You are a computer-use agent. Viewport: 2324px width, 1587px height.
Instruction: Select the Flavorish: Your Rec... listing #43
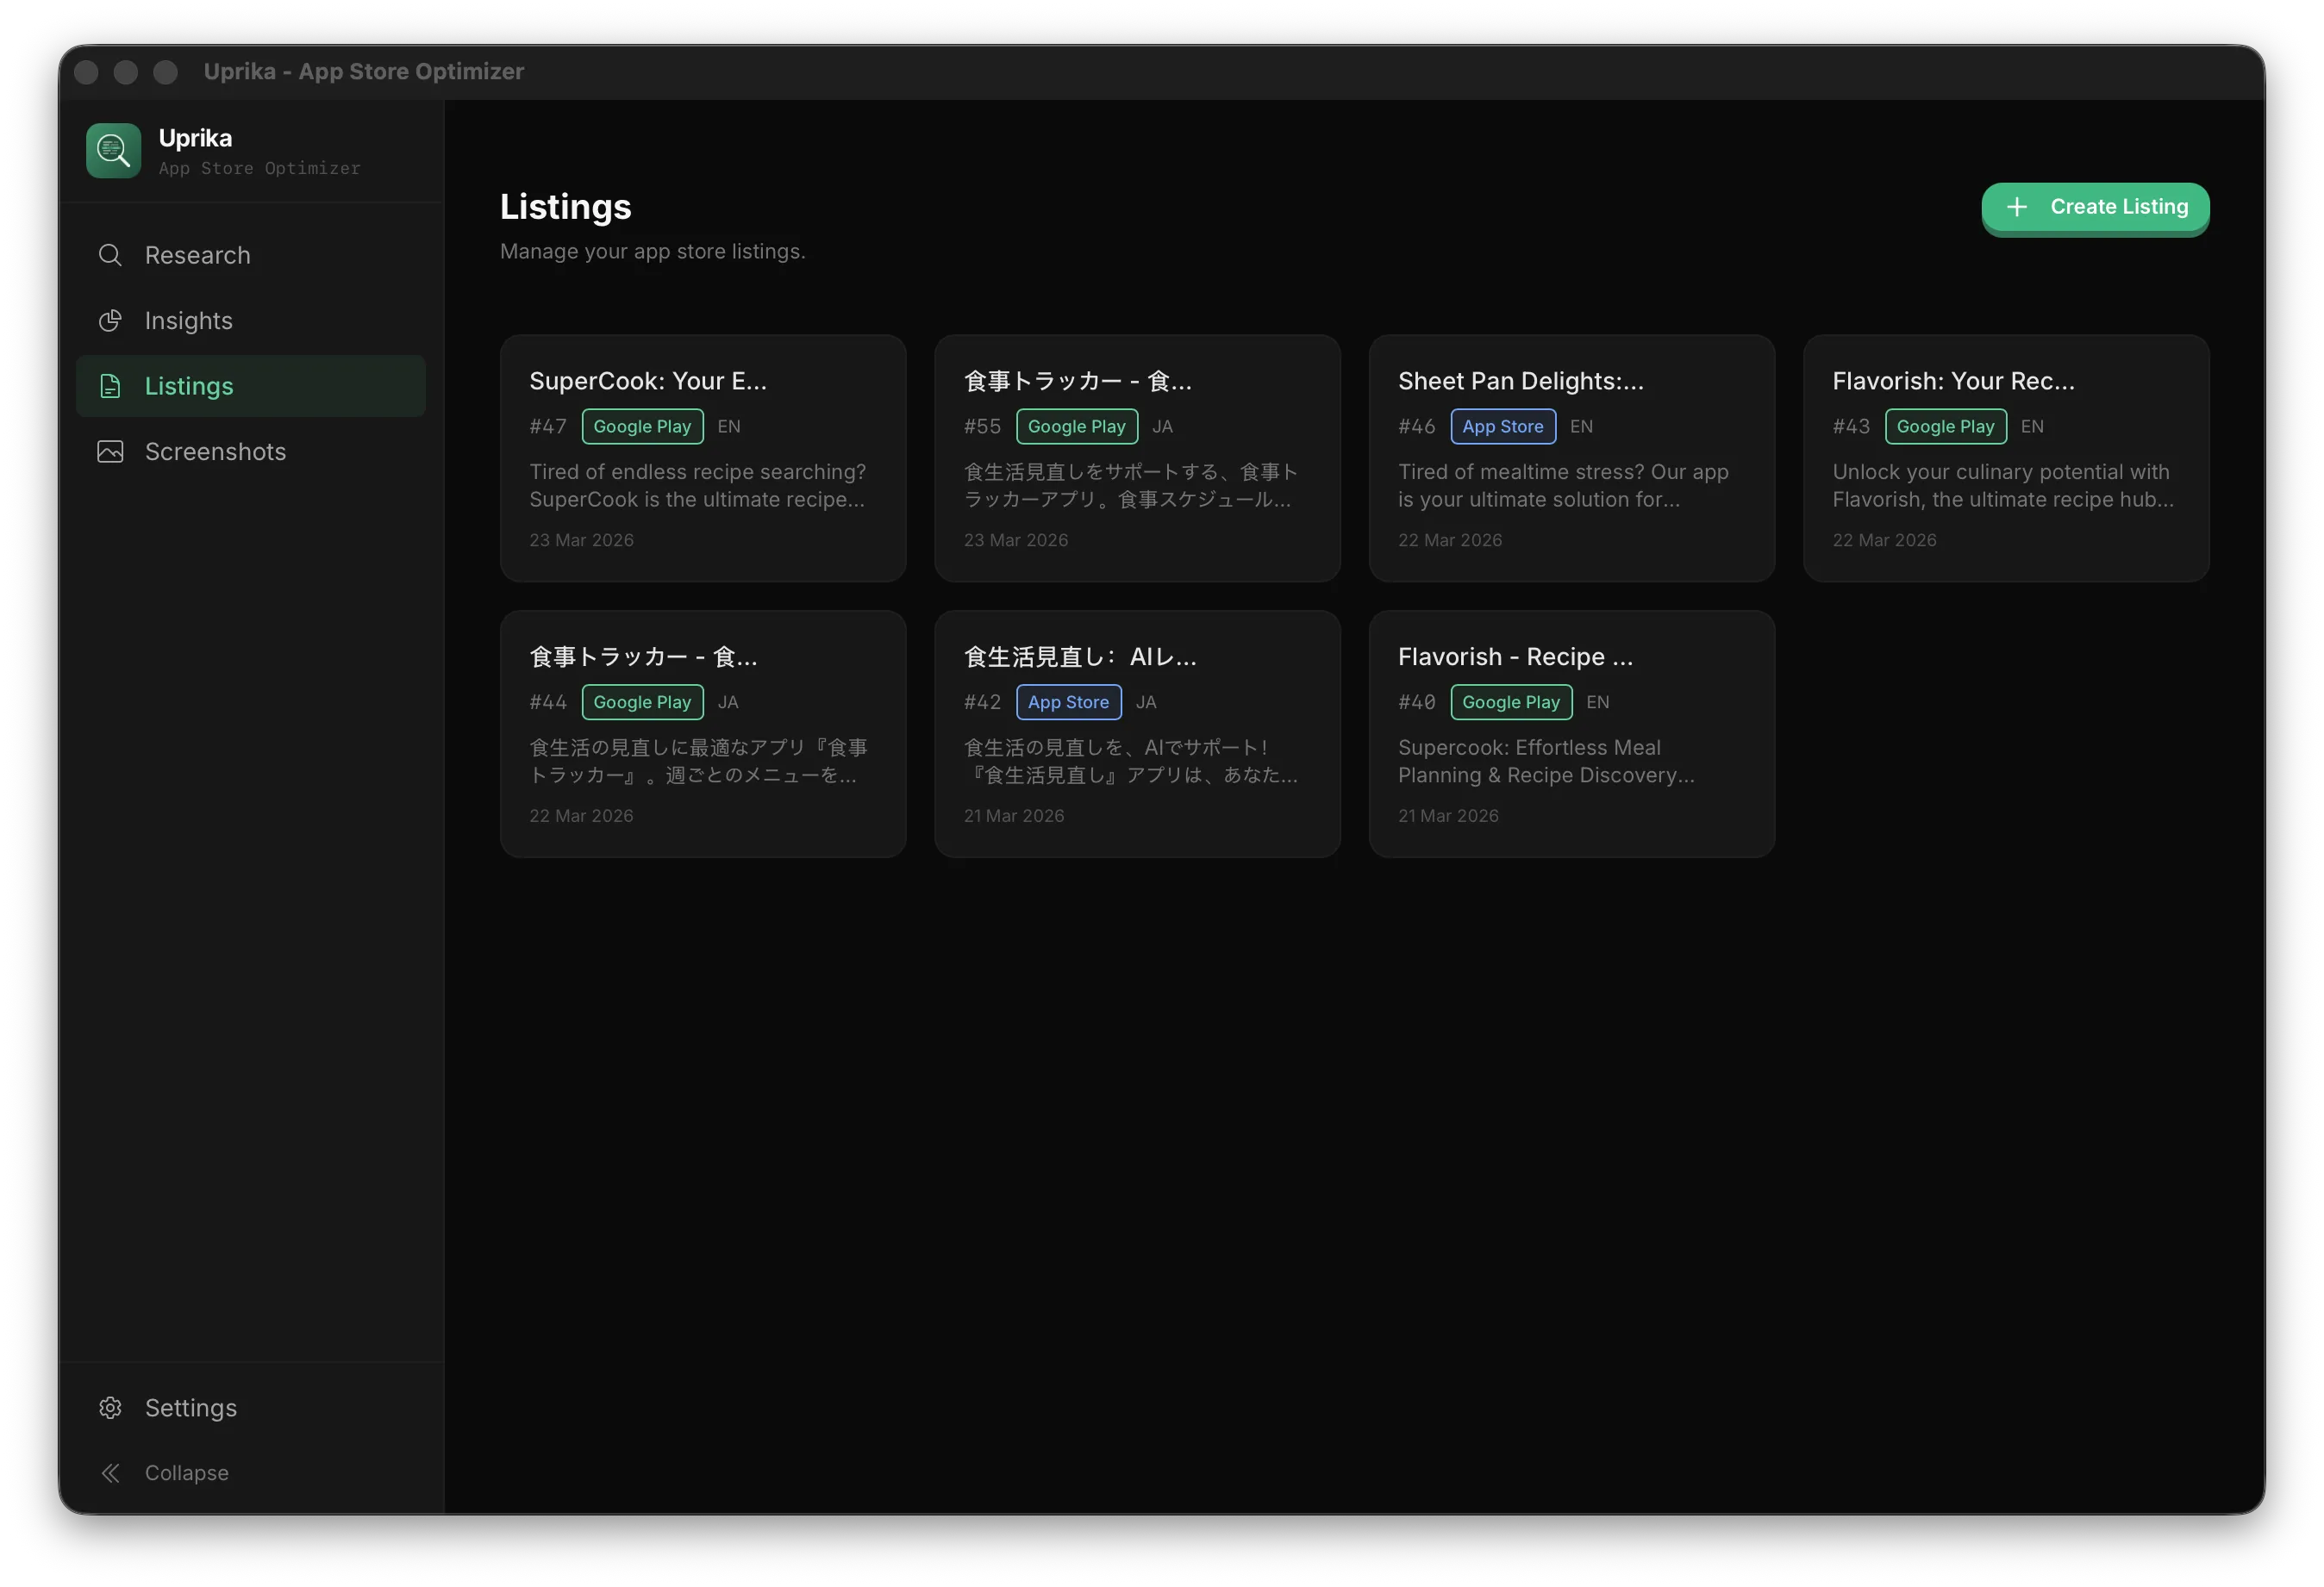click(x=2005, y=458)
